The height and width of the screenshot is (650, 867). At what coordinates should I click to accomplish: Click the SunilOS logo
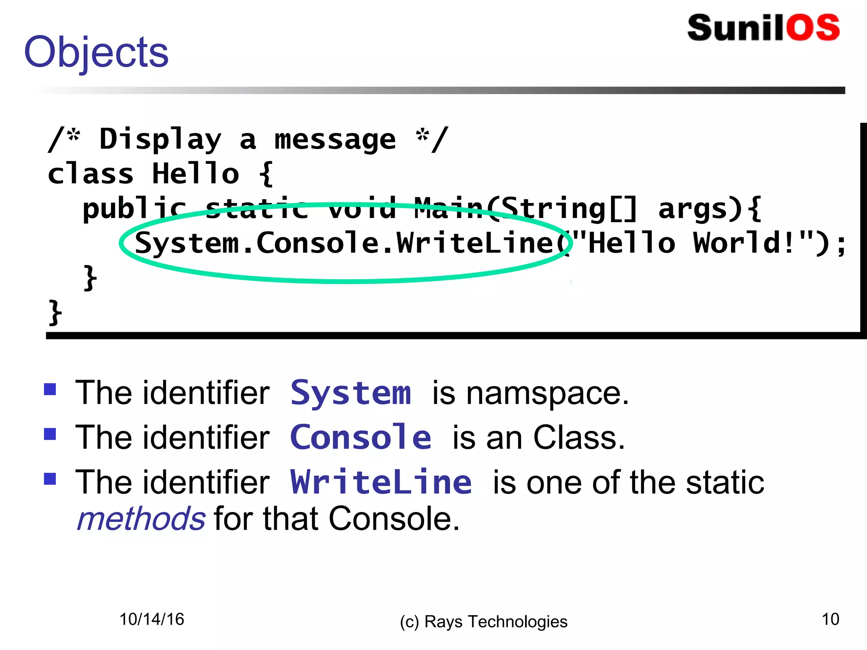763,28
